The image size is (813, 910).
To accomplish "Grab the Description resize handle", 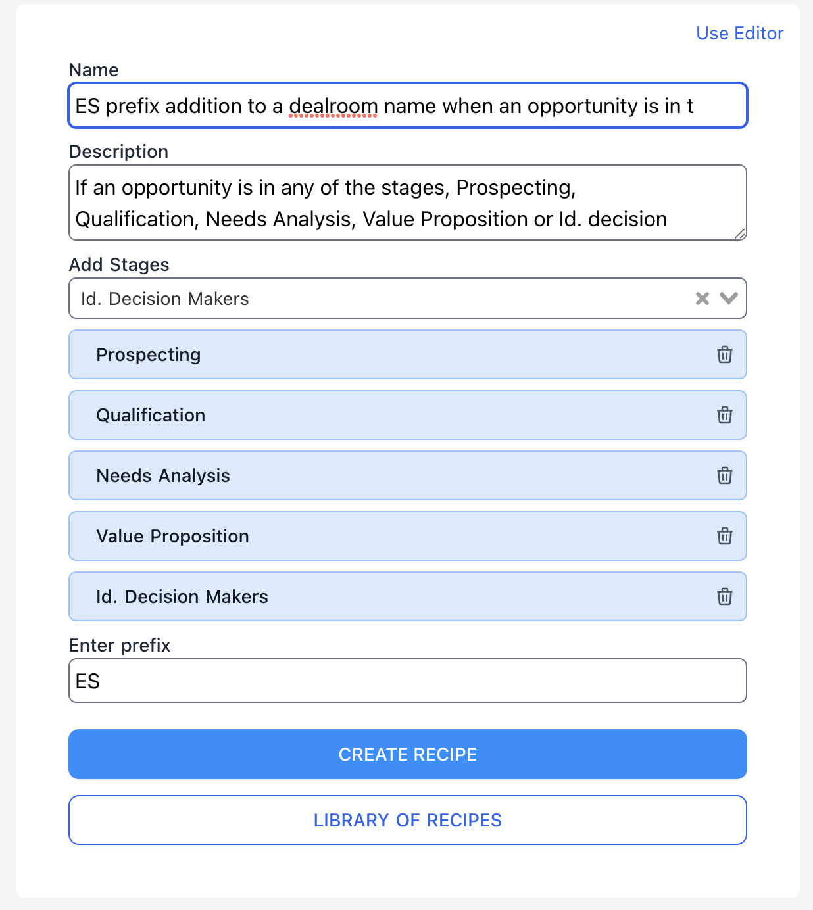I will (740, 234).
